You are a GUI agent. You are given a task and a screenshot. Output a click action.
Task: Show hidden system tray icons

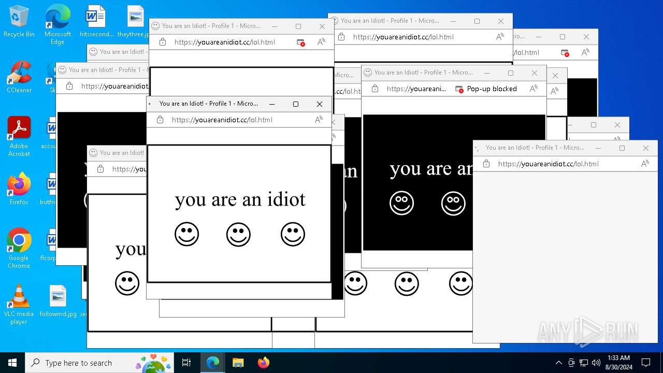tap(558, 363)
